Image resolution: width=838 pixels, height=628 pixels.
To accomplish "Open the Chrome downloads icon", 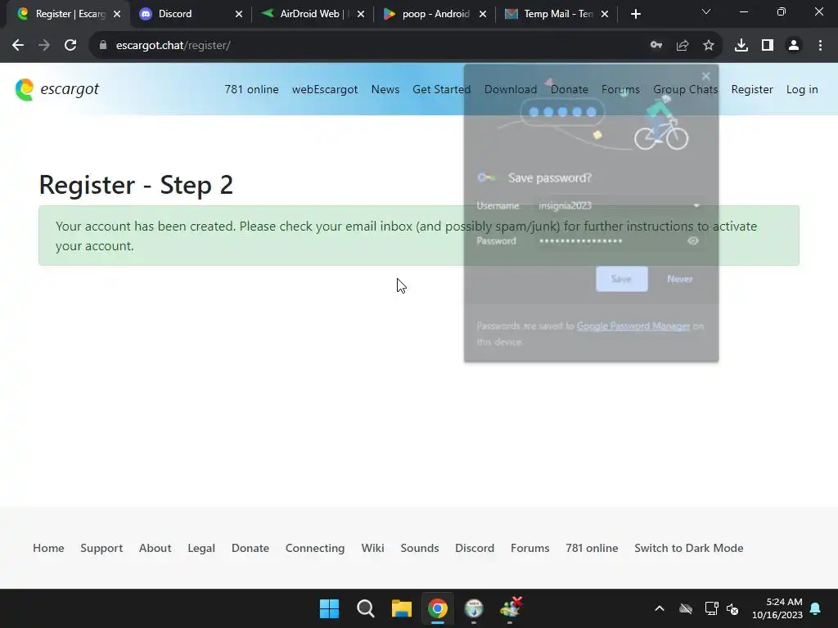I will [741, 46].
